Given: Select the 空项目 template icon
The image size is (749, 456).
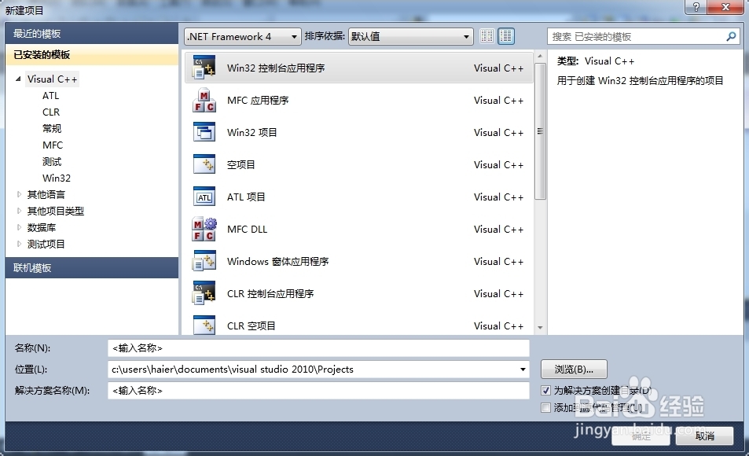Looking at the screenshot, I should (x=204, y=164).
